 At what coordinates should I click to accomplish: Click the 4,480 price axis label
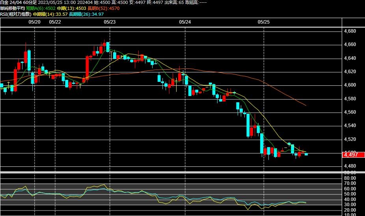[x=350, y=166]
